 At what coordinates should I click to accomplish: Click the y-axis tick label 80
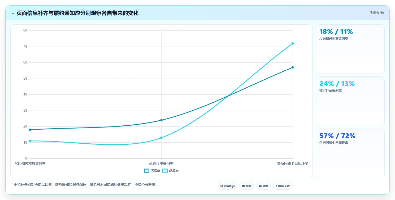(25, 30)
